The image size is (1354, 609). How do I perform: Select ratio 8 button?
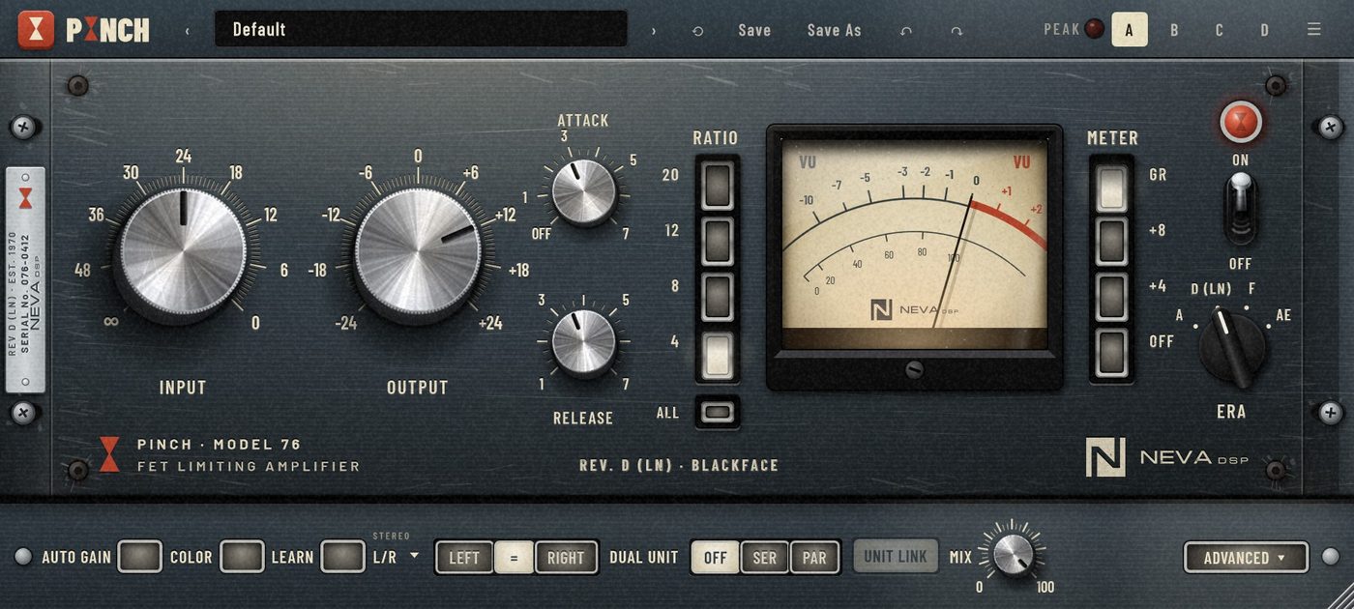pos(717,297)
